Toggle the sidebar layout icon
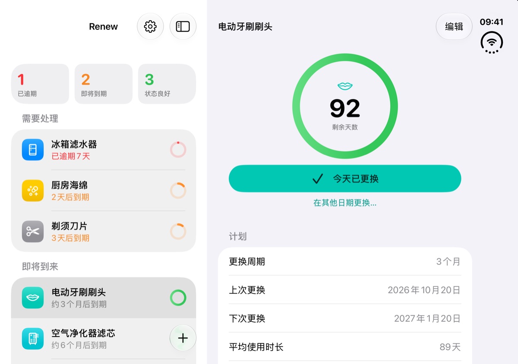518x364 pixels. [x=183, y=27]
